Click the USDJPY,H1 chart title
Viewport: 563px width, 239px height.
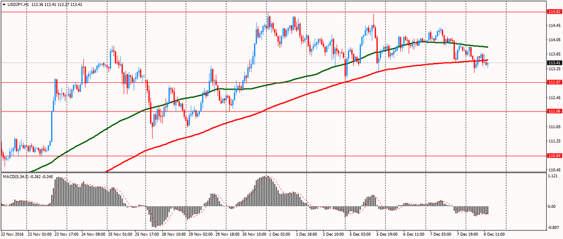click(19, 4)
